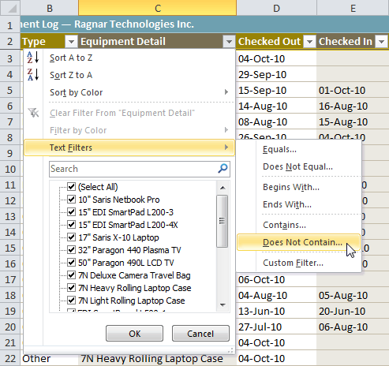Click cell with 01-Oct-10
Screen dimensions: 389x366
coord(353,90)
